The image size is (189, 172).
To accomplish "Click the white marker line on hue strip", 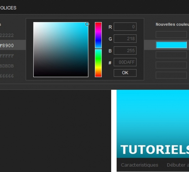I will (x=98, y=49).
